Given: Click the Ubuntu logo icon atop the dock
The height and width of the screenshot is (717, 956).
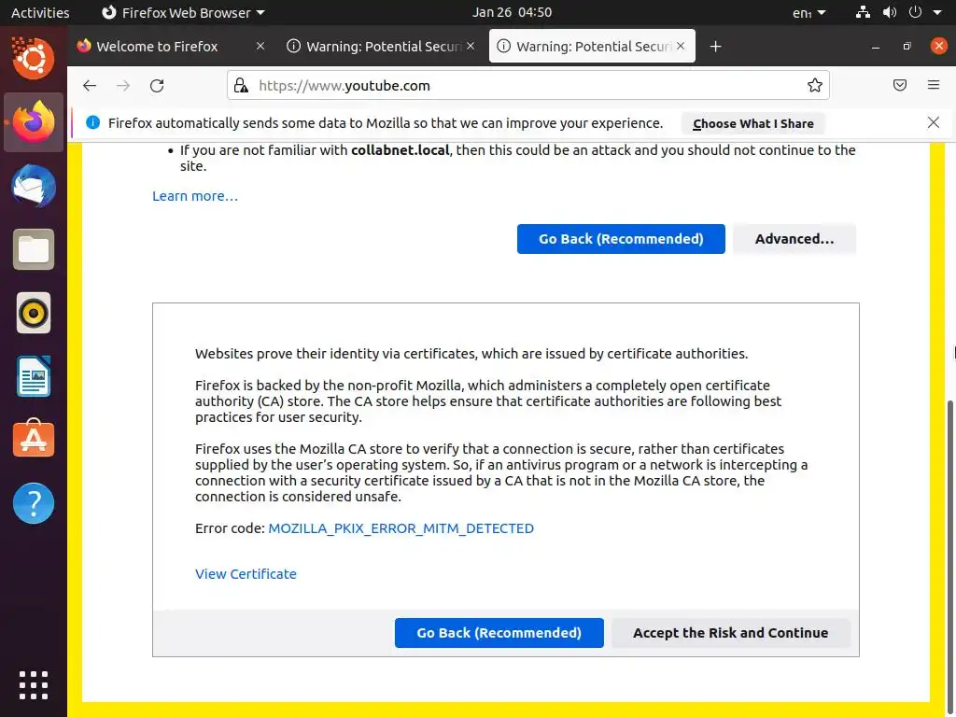Looking at the screenshot, I should tap(34, 59).
